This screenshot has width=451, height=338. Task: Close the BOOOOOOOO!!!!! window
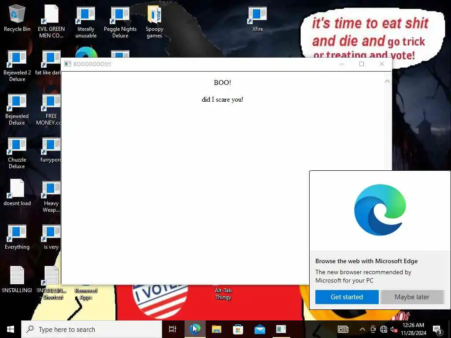[382, 64]
